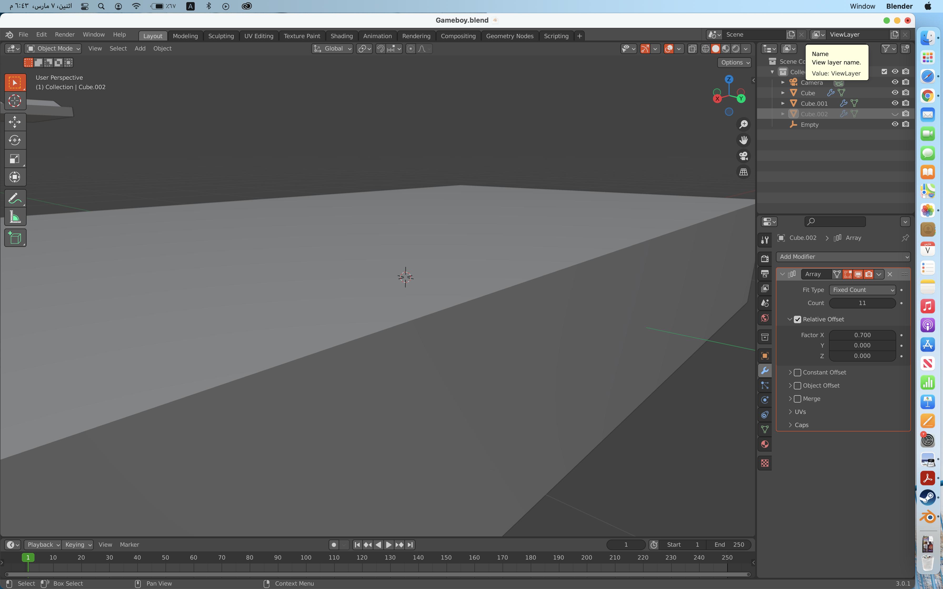Screen dimensions: 943x589
Task: Open the Render Properties tab
Action: click(x=765, y=258)
